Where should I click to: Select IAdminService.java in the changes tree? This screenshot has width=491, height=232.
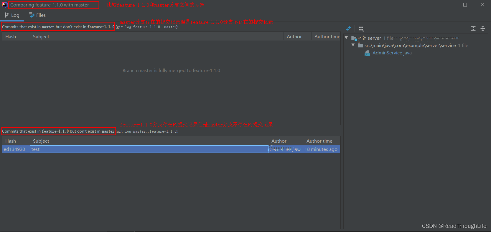391,53
